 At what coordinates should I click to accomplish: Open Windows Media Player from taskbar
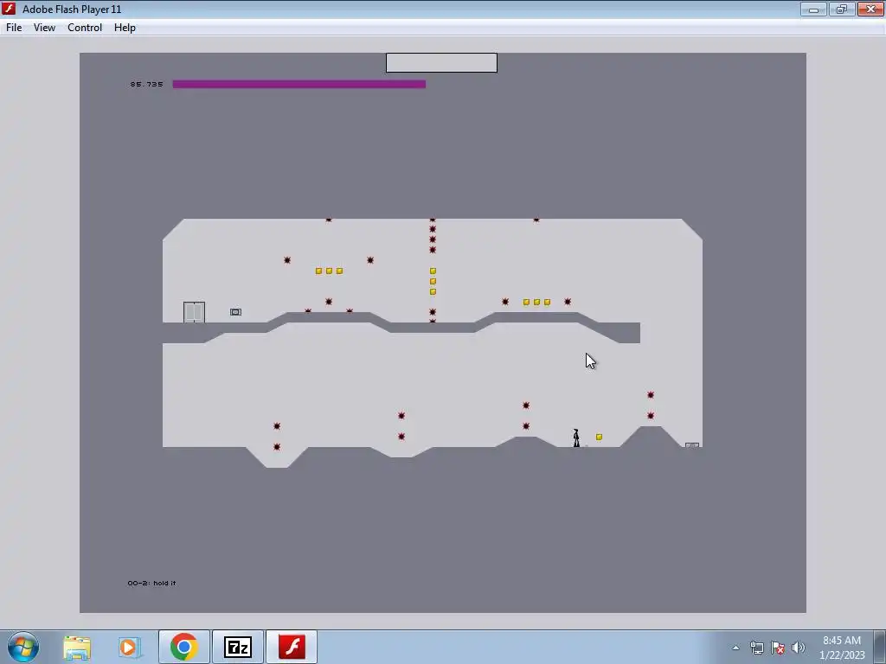click(129, 647)
